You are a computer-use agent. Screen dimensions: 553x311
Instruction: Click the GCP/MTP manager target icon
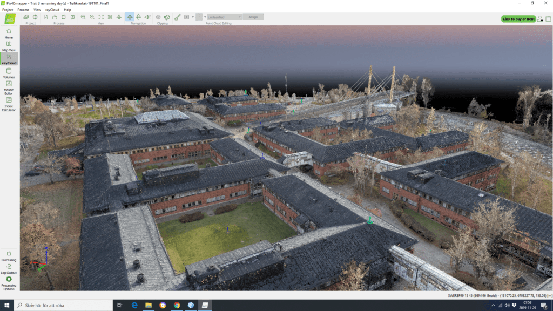pyautogui.click(x=35, y=17)
